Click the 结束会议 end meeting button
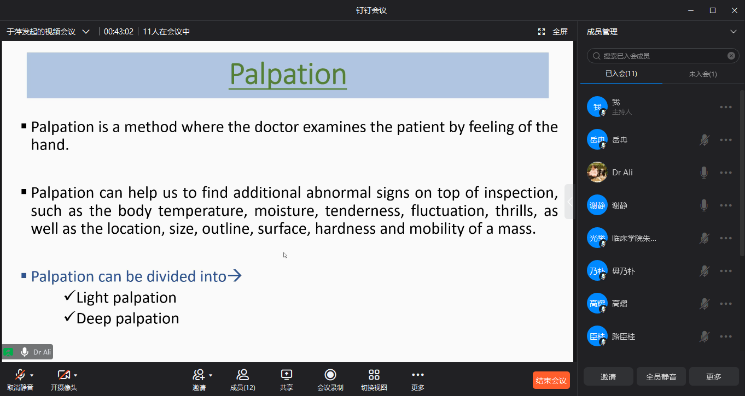Image resolution: width=745 pixels, height=396 pixels. point(551,380)
